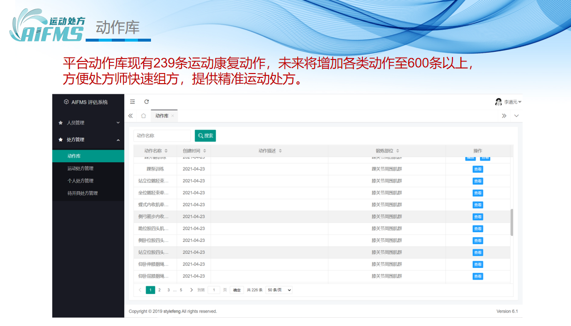Sort by 创建时间 column arrows

pyautogui.click(x=205, y=151)
